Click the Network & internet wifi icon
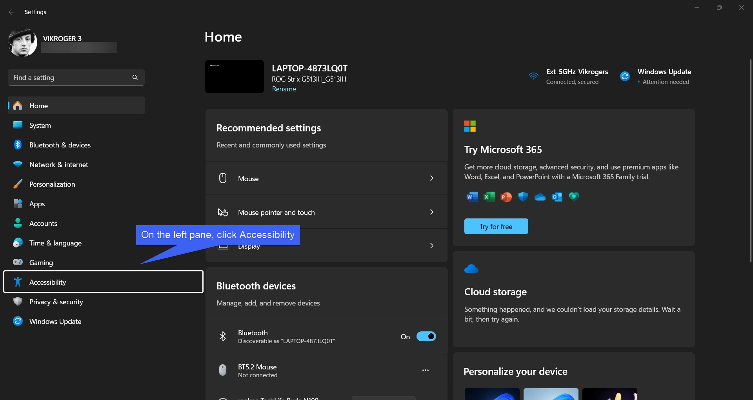Viewport: 753px width, 400px height. coord(18,164)
